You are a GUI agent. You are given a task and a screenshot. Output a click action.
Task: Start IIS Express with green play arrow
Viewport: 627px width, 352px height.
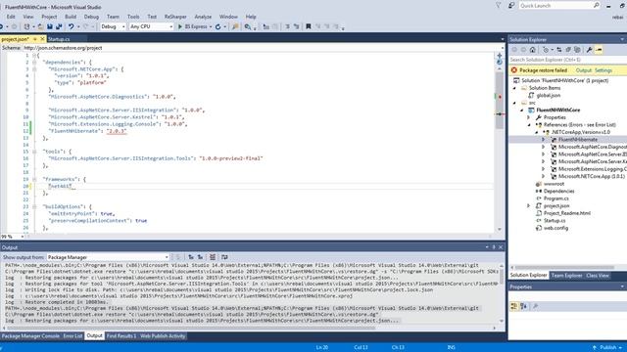coord(180,26)
